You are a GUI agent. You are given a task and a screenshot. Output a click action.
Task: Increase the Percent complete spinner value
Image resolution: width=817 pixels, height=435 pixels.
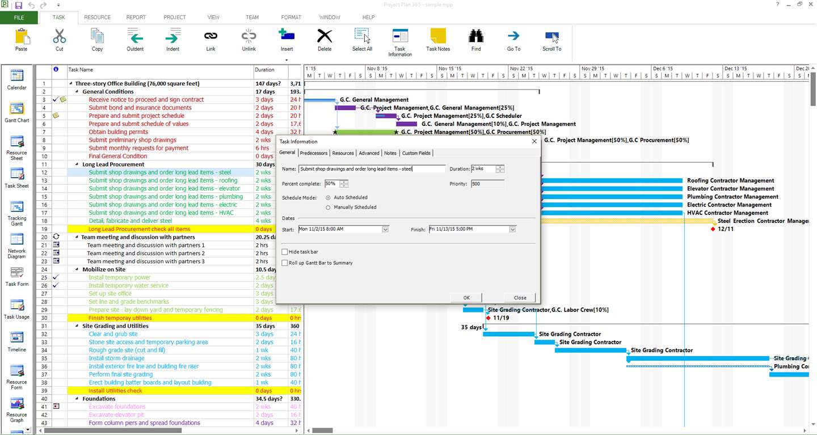(344, 182)
